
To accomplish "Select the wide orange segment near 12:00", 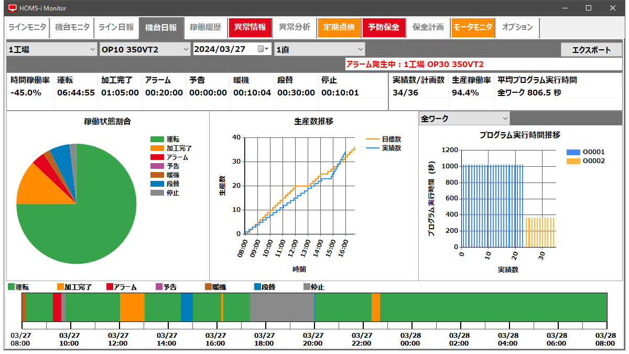I will (132, 307).
